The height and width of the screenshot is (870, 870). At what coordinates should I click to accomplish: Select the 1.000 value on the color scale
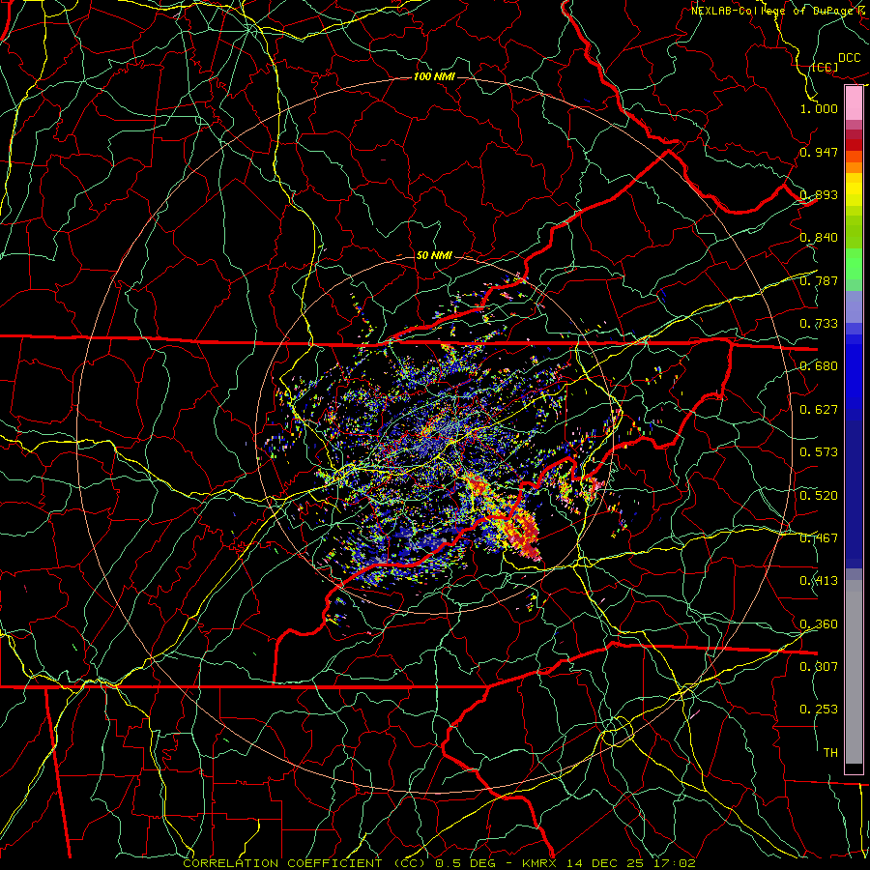(x=819, y=108)
